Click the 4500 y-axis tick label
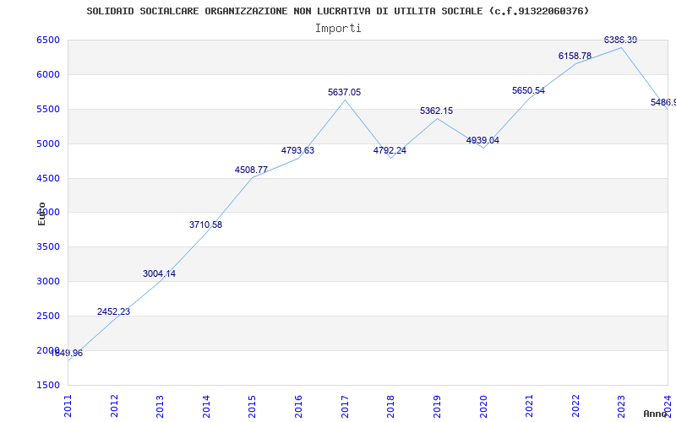Screen dimensions: 676x422 tap(48, 178)
